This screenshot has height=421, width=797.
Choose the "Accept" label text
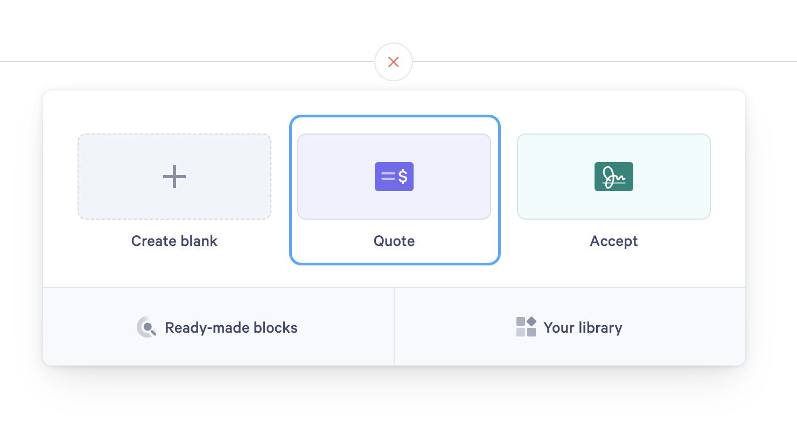click(x=614, y=241)
